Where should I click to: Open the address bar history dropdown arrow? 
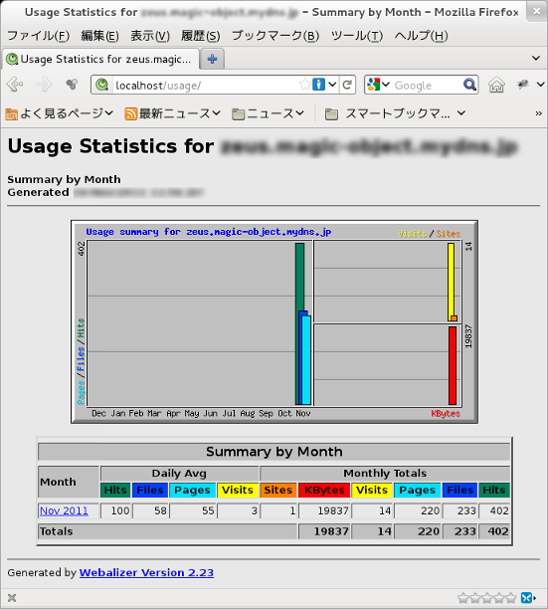(332, 85)
